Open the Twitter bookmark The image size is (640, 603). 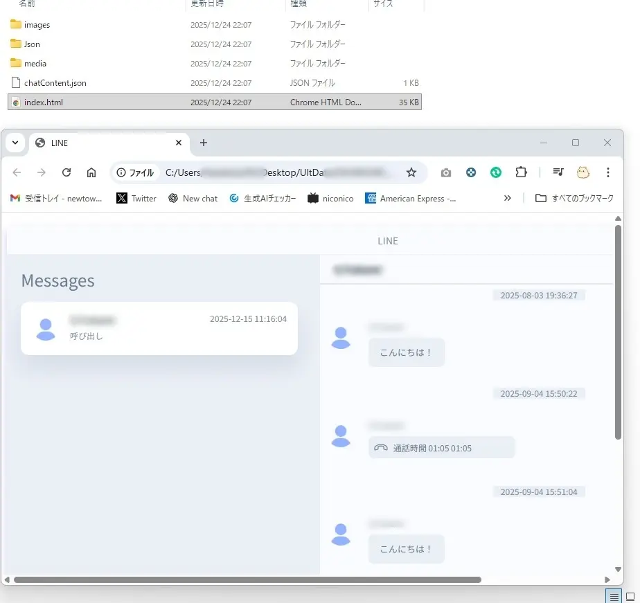pyautogui.click(x=136, y=198)
